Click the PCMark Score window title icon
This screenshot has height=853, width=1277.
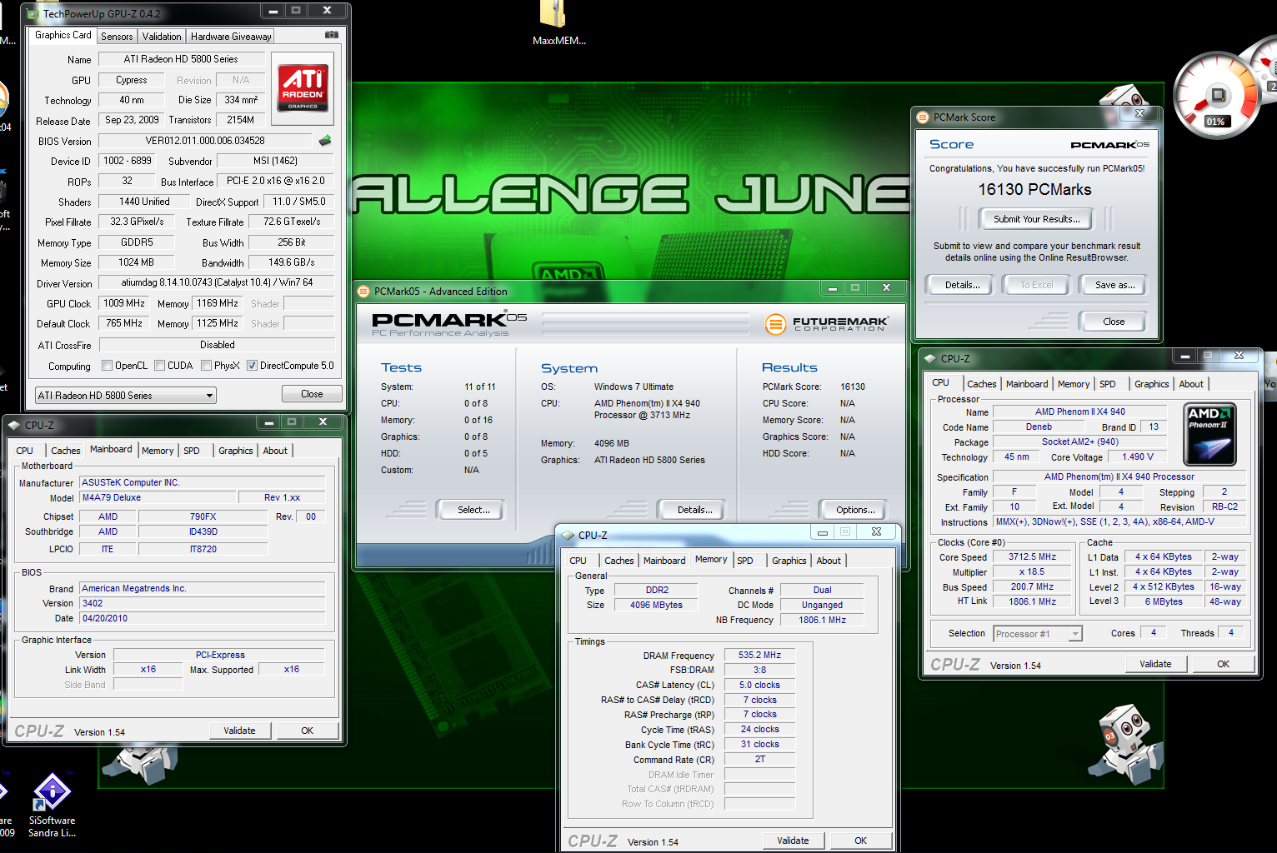coord(923,117)
